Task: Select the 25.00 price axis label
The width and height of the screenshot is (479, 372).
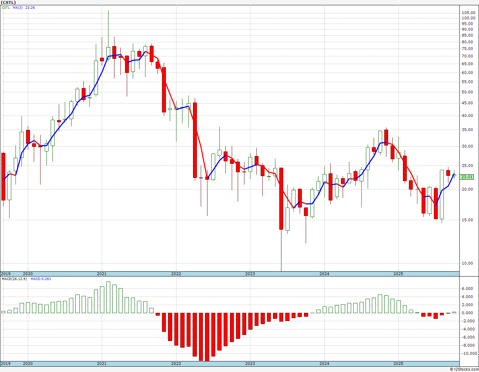Action: (467, 166)
